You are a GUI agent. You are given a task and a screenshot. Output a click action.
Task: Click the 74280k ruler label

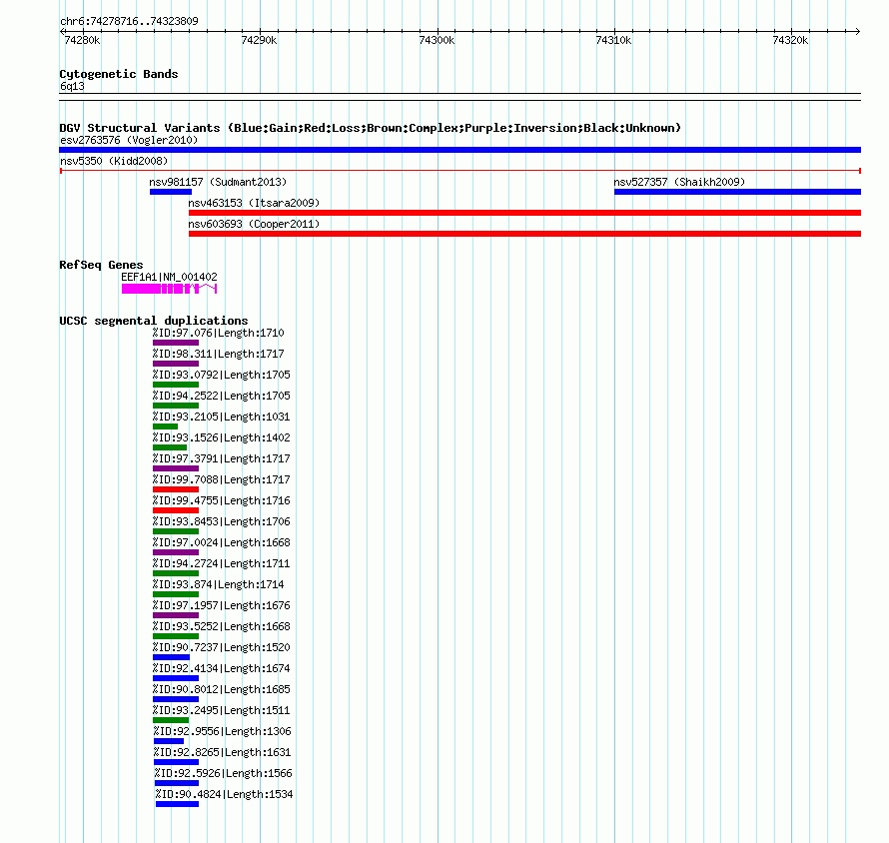tap(82, 40)
